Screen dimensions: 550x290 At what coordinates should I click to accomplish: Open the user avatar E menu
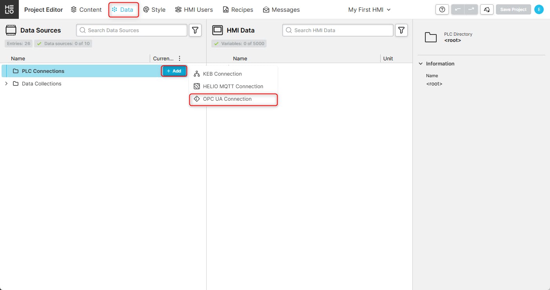(x=539, y=9)
